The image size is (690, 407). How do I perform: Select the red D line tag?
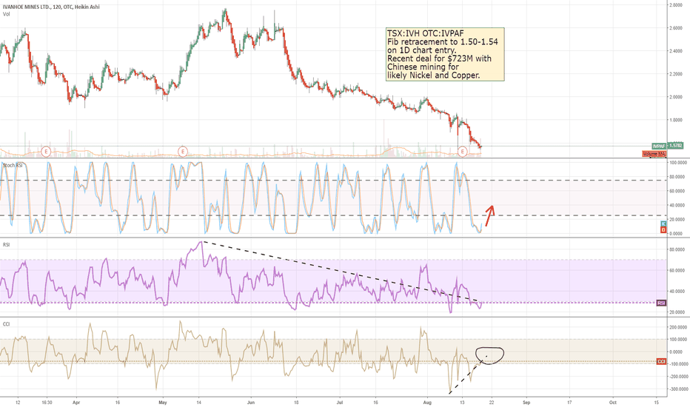(663, 230)
